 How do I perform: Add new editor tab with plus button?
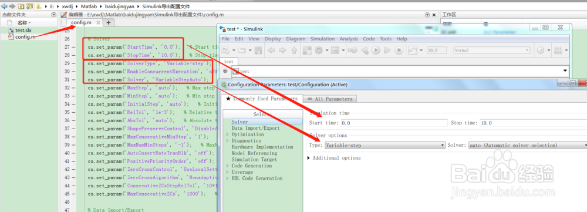[x=109, y=23]
